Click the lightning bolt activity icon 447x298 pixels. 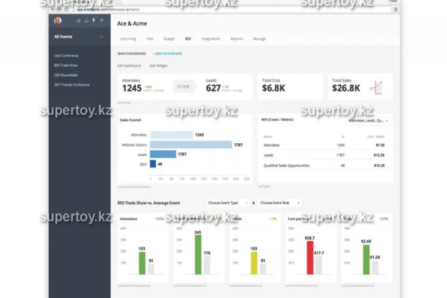(94, 20)
